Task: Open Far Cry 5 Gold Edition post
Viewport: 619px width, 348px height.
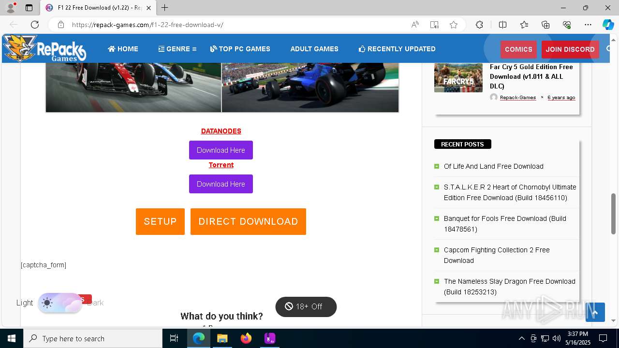Action: pyautogui.click(x=531, y=76)
